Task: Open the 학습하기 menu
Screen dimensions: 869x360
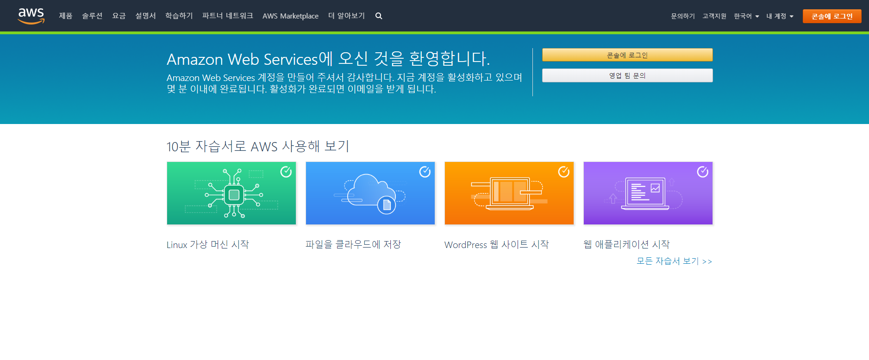Action: click(179, 16)
